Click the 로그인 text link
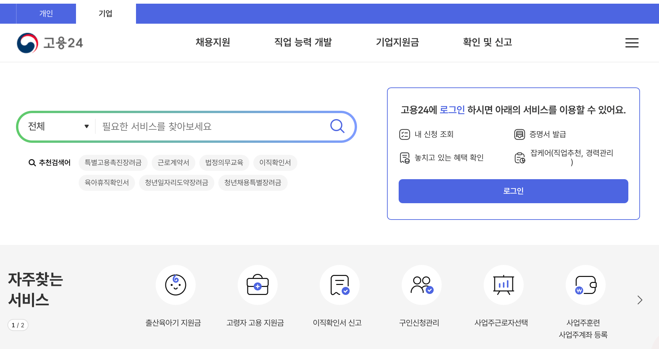The image size is (659, 349). coord(452,109)
